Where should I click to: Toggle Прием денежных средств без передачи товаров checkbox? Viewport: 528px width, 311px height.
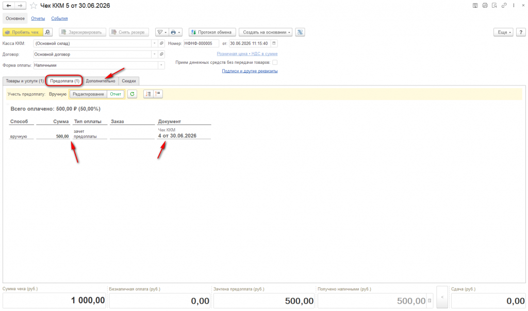point(275,62)
